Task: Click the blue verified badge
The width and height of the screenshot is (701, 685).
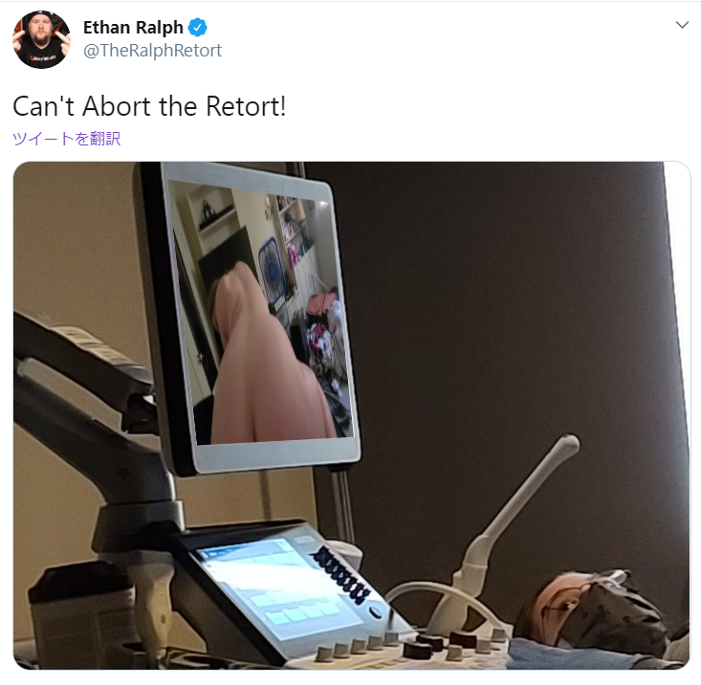Action: coord(197,28)
